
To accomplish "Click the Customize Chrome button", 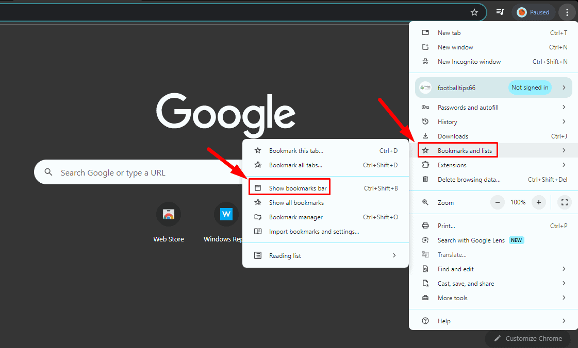I will (x=528, y=338).
